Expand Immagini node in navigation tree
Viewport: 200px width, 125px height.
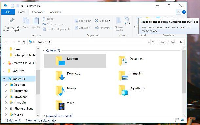6,102
